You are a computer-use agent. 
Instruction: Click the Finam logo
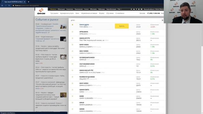click(x=41, y=11)
